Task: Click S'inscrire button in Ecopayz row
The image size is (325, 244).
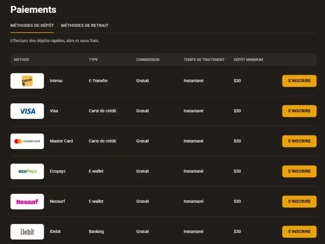Action: (299, 171)
